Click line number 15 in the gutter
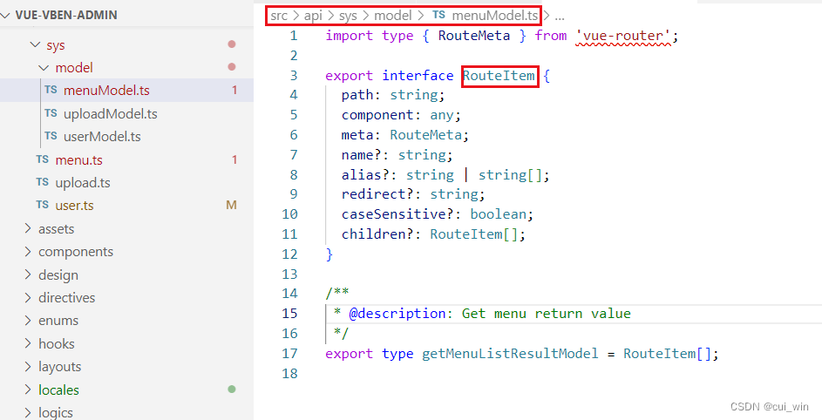 point(290,314)
